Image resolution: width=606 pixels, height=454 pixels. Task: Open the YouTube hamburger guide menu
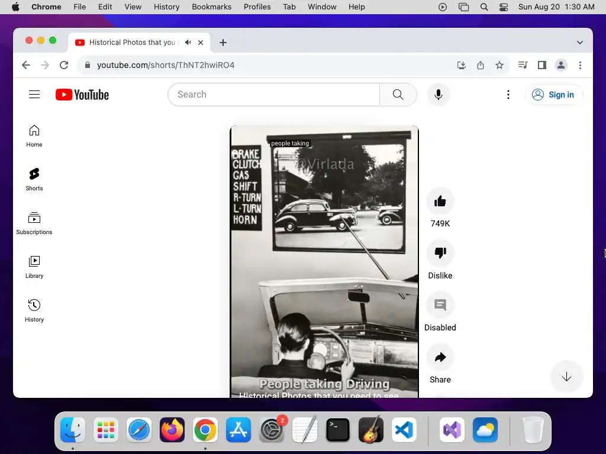click(x=34, y=95)
